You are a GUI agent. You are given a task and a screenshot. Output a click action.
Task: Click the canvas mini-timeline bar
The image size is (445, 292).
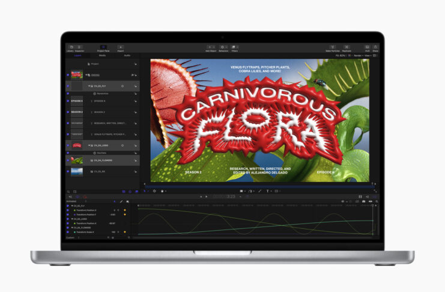click(x=259, y=186)
